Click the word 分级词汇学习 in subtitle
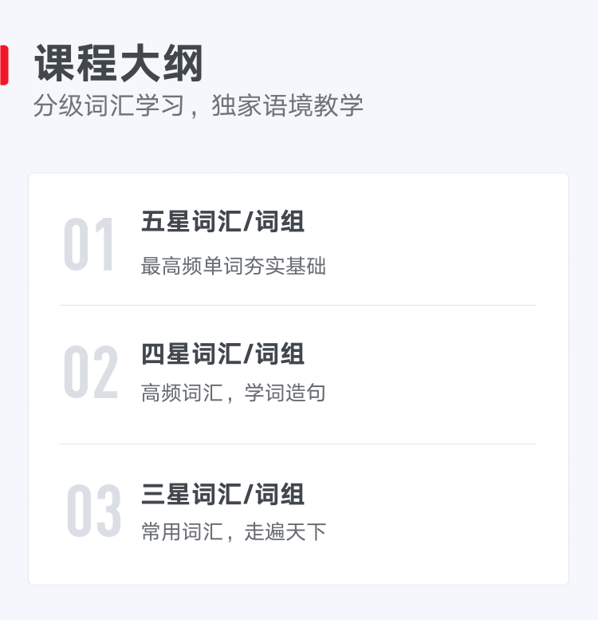 (108, 105)
